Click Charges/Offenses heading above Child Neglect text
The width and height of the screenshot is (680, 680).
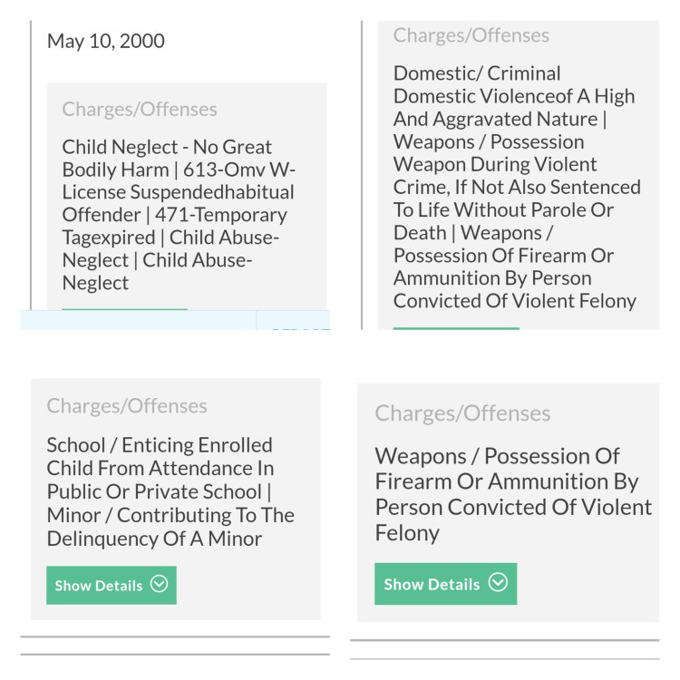[140, 110]
